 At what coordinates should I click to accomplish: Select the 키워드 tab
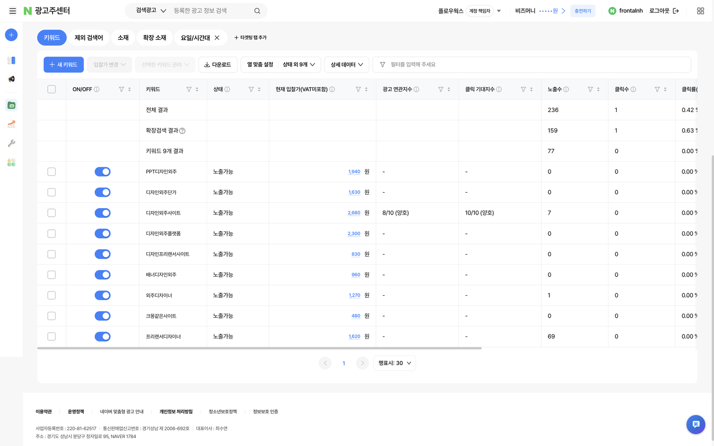[52, 38]
